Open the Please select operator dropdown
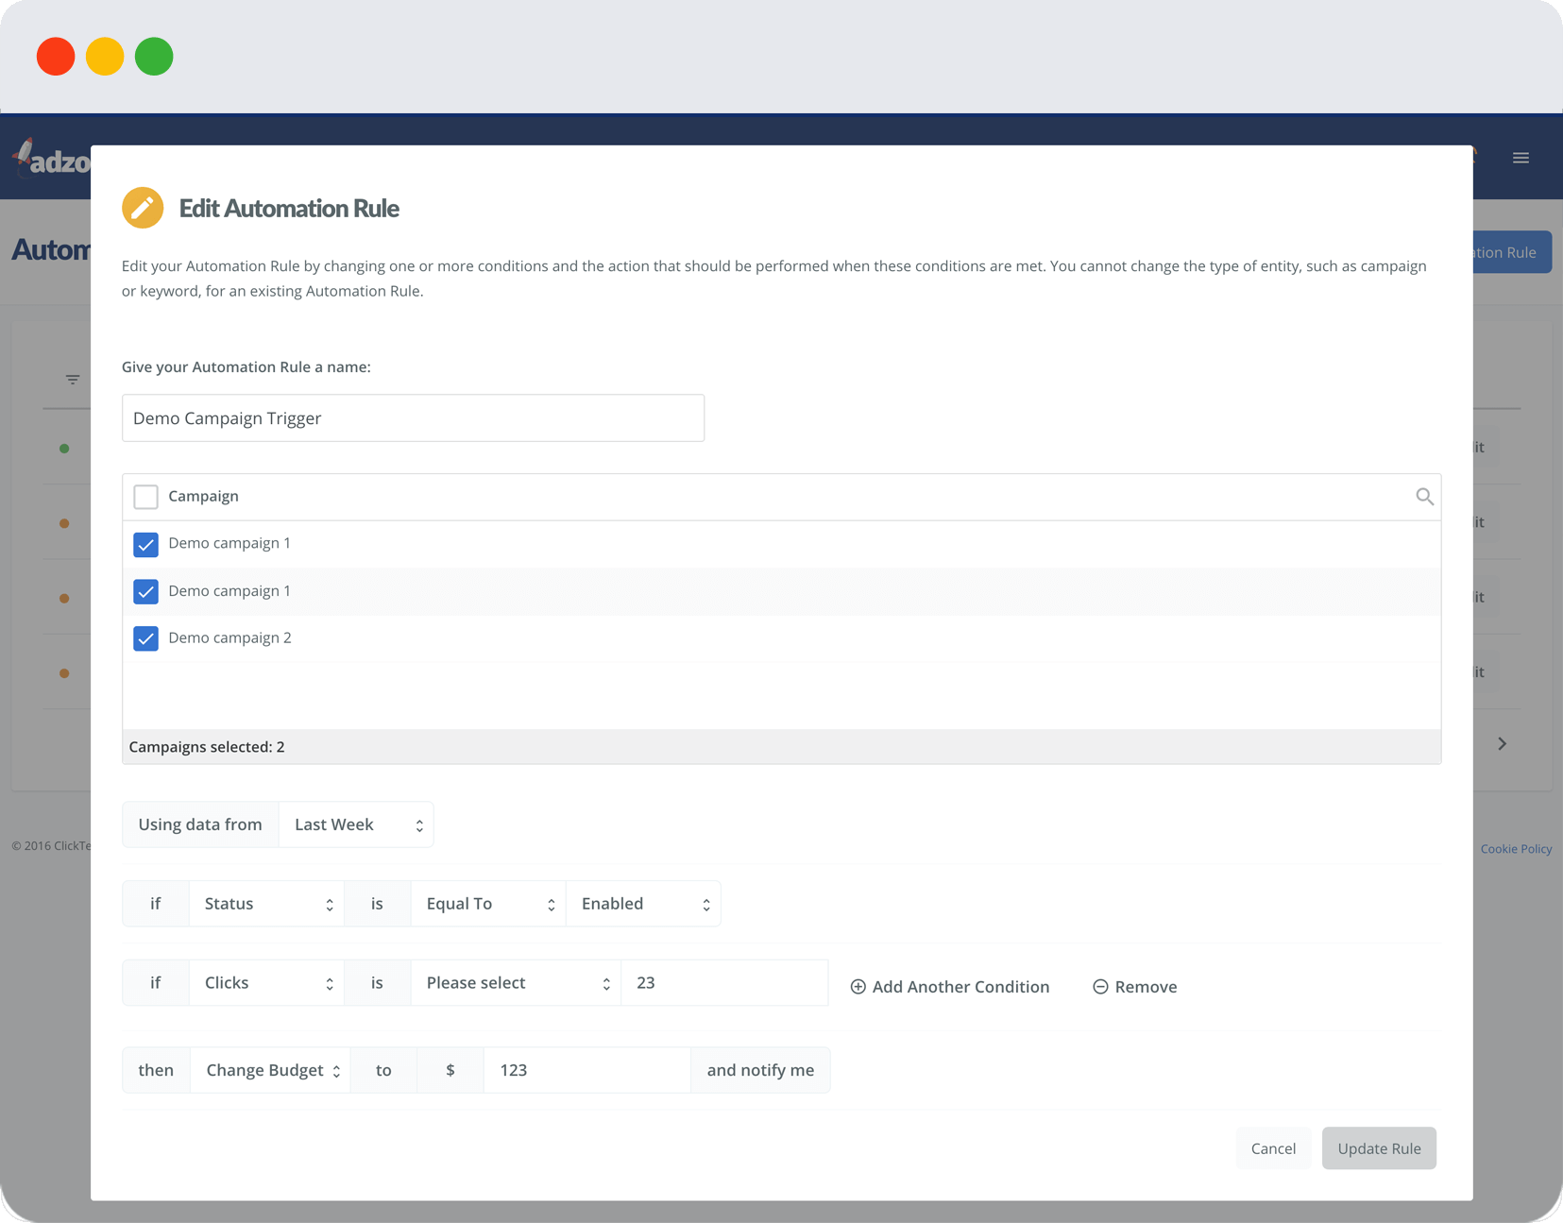Screen dimensions: 1563x1223 click(x=516, y=983)
